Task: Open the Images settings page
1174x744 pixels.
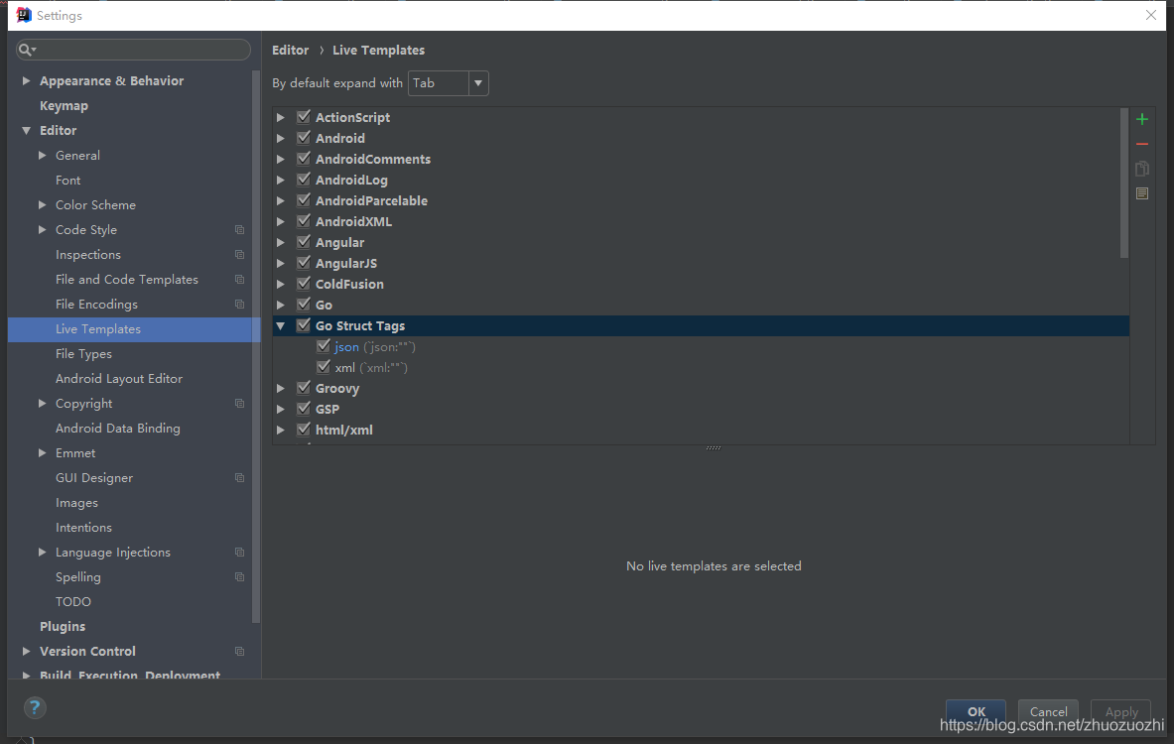Action: click(x=76, y=503)
